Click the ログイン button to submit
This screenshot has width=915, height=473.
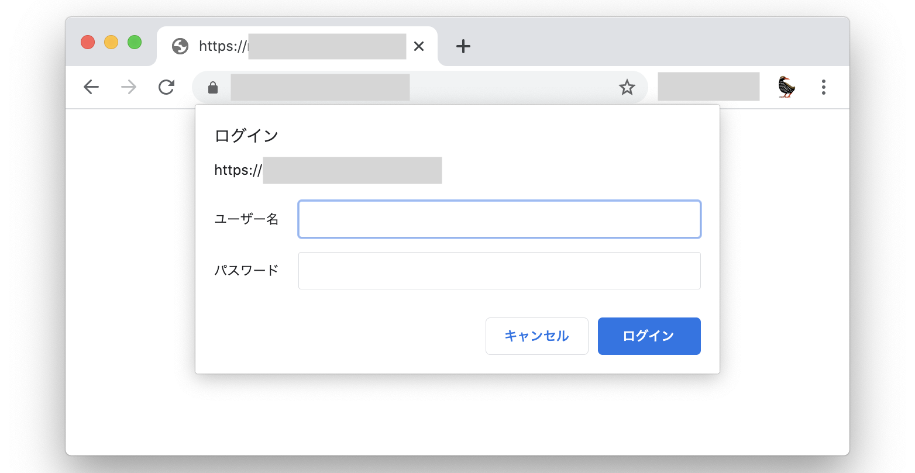coord(649,336)
